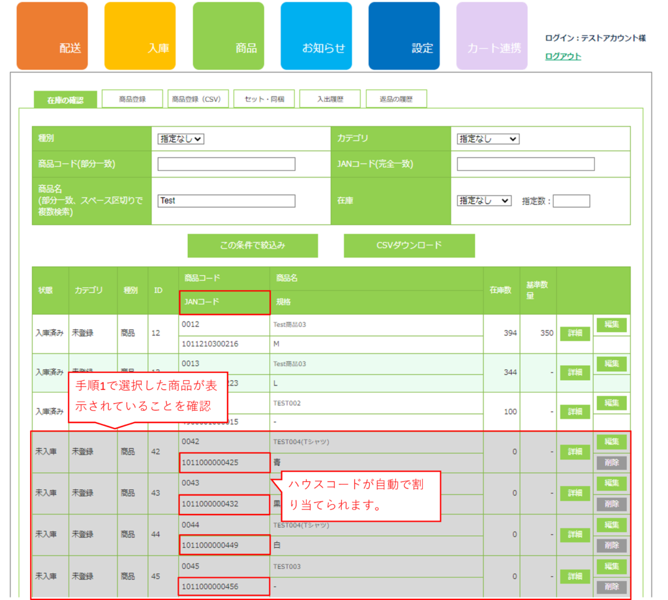
Task: Open the お知らせ navigation tile
Action: click(x=316, y=36)
